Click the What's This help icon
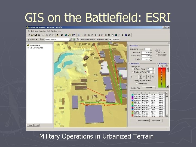Viewport: 196px width, 147px height. 73,35
